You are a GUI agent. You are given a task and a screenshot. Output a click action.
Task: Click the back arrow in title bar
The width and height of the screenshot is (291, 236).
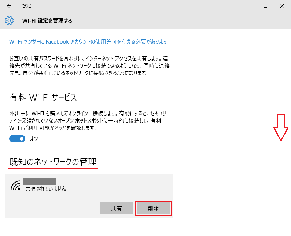9,6
